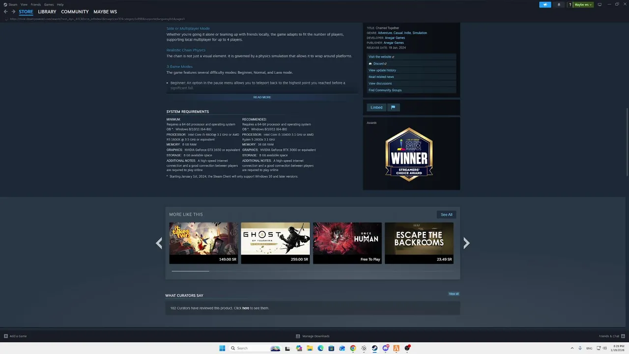Click the Steam help question mark
This screenshot has width=629, height=354.
(x=570, y=4)
